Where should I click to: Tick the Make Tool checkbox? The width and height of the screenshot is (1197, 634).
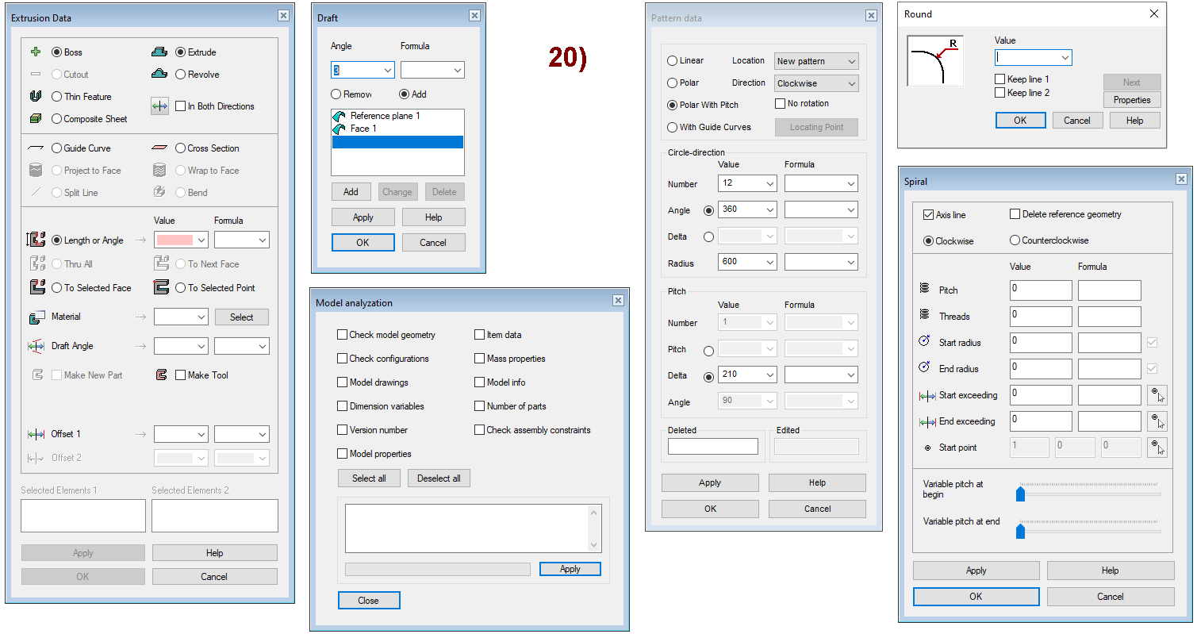[x=181, y=375]
